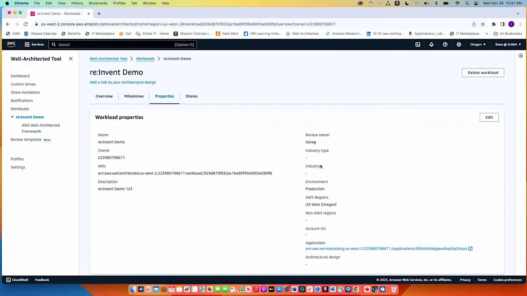The image size is (527, 296).
Task: Follow the Add a link to your architectural design link
Action: coord(123,82)
